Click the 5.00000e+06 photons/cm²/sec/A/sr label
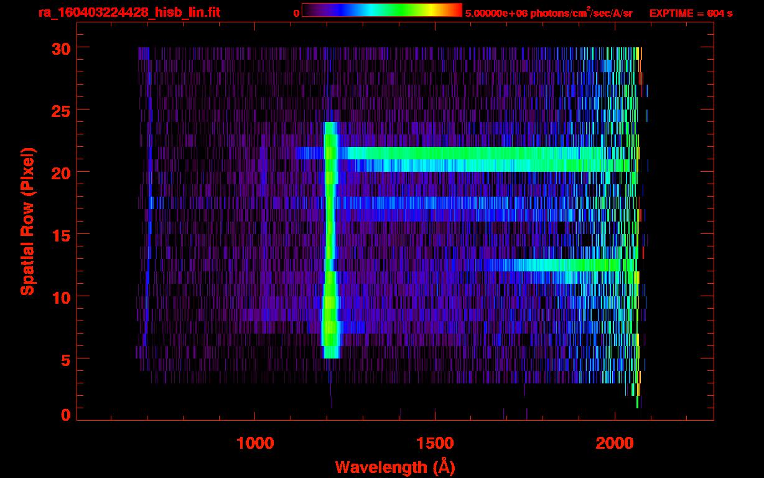This screenshot has width=764, height=478. (549, 12)
